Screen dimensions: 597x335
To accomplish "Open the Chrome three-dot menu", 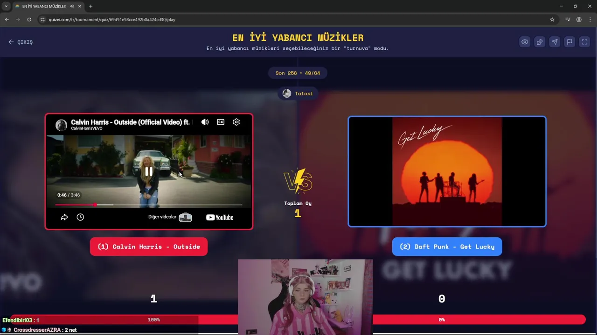I will (x=590, y=20).
